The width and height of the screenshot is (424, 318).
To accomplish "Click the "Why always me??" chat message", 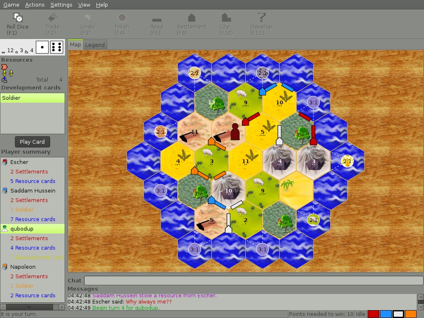I will 149,302.
